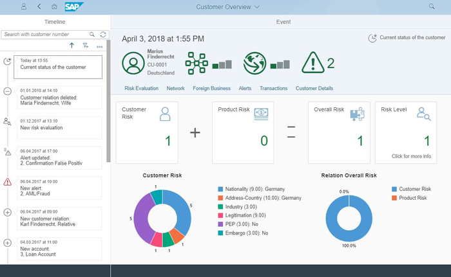Image resolution: width=451 pixels, height=277 pixels.
Task: Click the alerts warning triangle showing 2
Action: pyautogui.click(x=313, y=62)
